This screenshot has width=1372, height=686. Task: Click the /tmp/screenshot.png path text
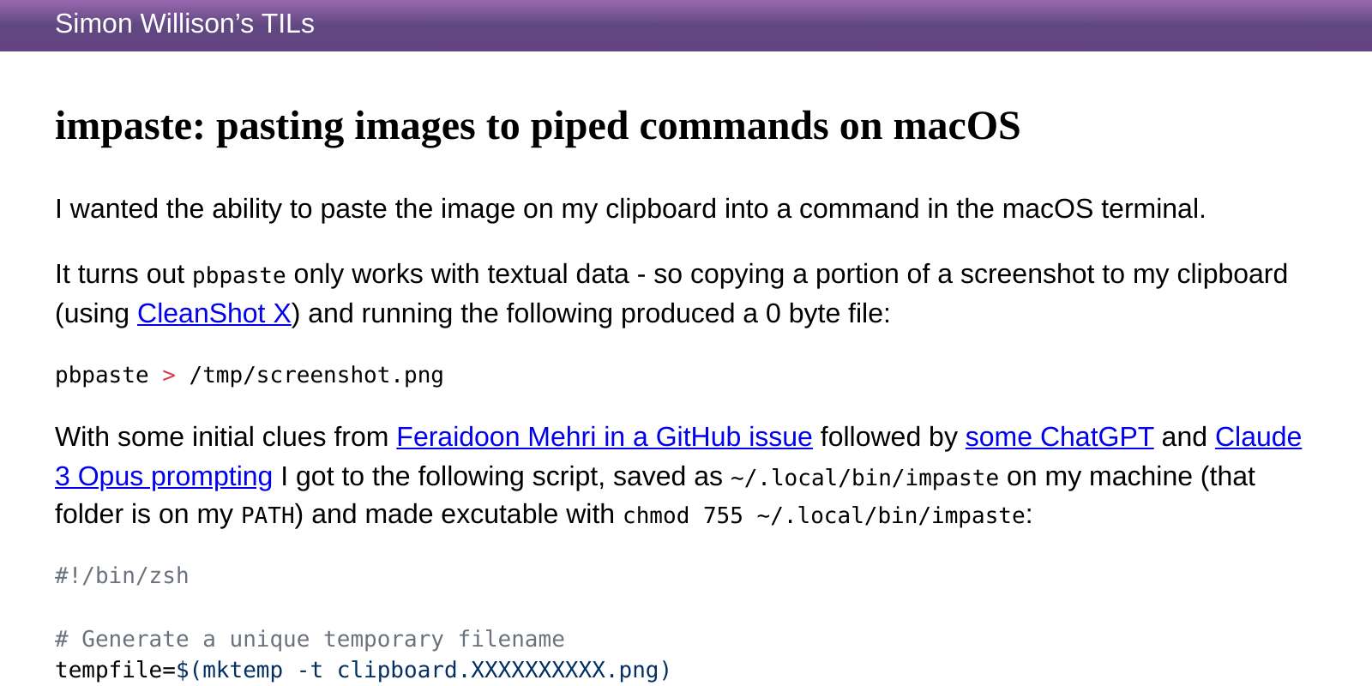coord(316,375)
